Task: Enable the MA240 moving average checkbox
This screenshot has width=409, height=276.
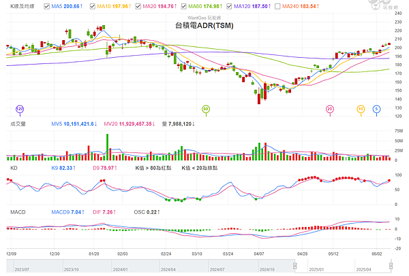Action: [277, 6]
